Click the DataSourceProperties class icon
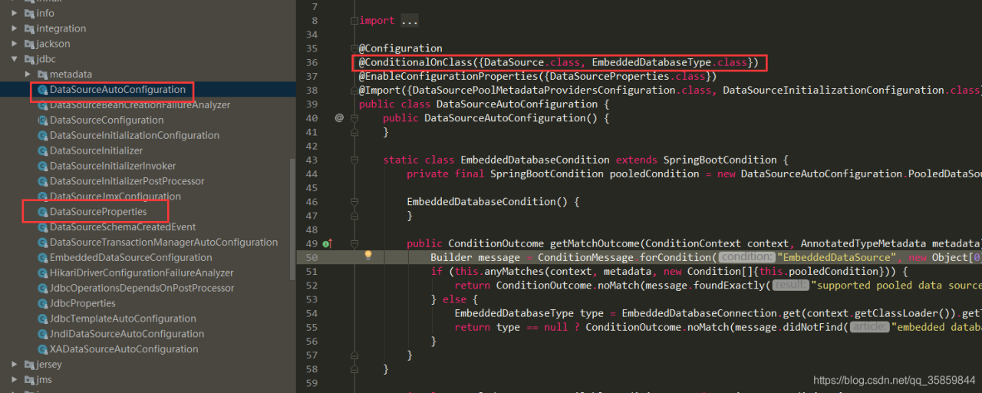This screenshot has width=982, height=393. [x=43, y=212]
